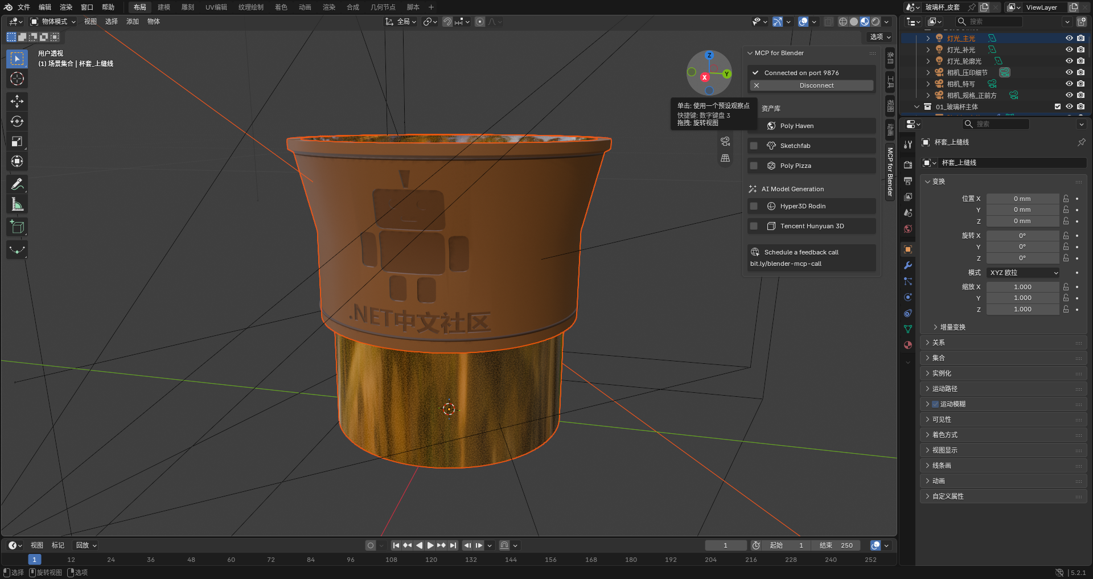Open the XYZ 欧拉 rotation mode dropdown

pos(1023,273)
